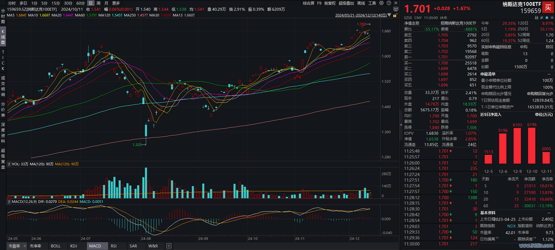555x250 pixels.
Task: Open the 超级复盘 sidebar view
Action: click(x=3, y=159)
